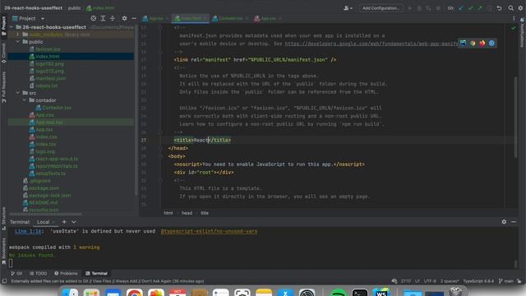The height and width of the screenshot is (296, 526).
Task: Open the developers.google.com link in comment
Action: (371, 44)
